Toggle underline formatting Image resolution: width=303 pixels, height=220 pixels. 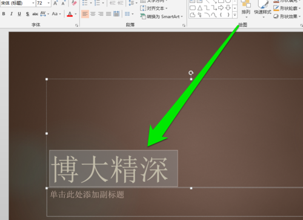pyautogui.click(x=19, y=14)
